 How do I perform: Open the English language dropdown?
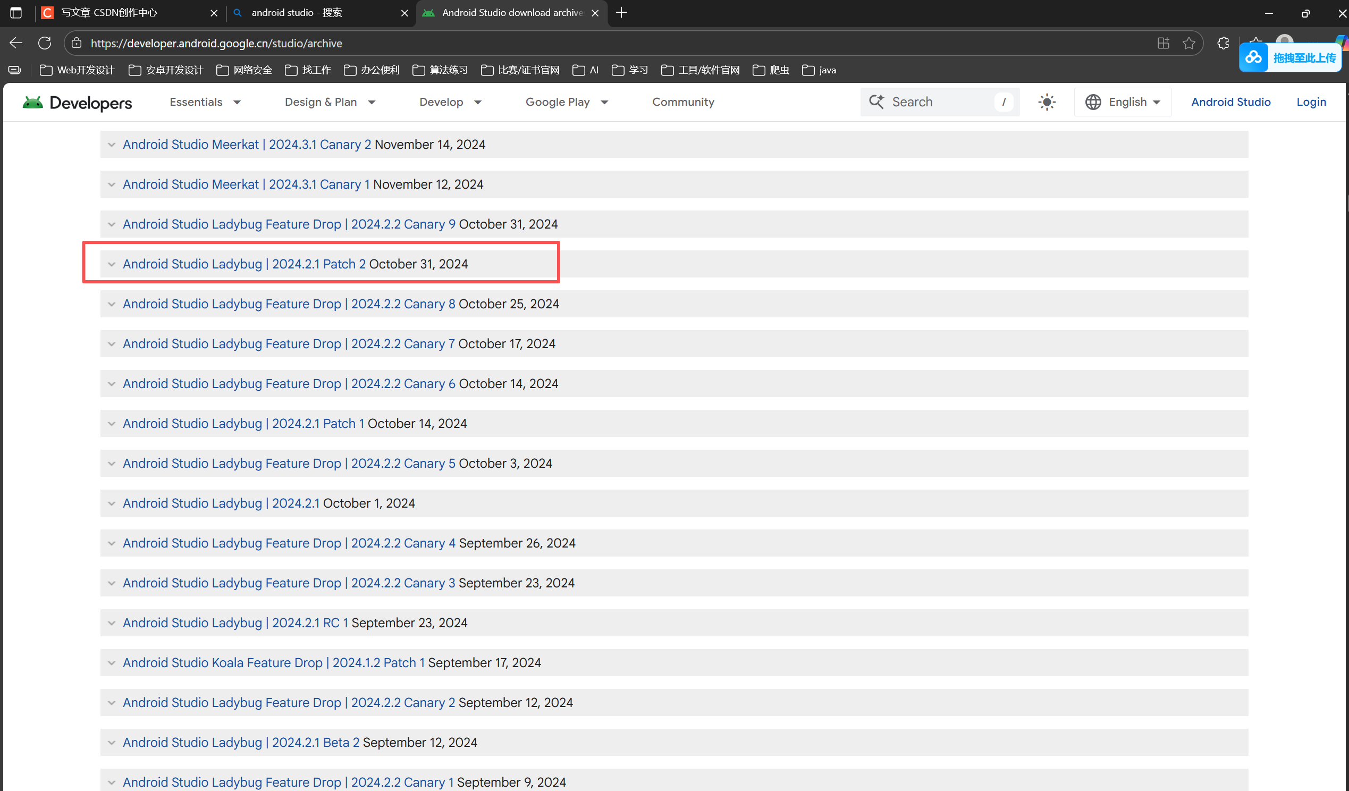(1123, 102)
